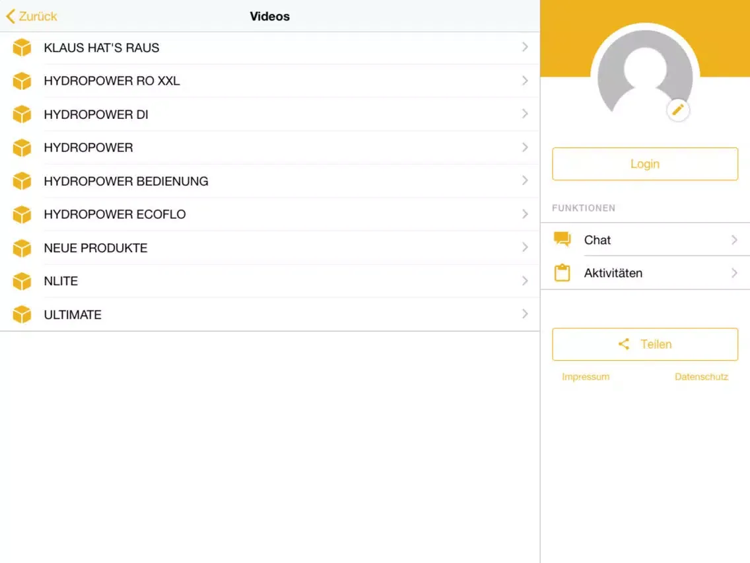Open the Aktivitäten row arrow
Screen dimensions: 750x563
[x=734, y=273]
